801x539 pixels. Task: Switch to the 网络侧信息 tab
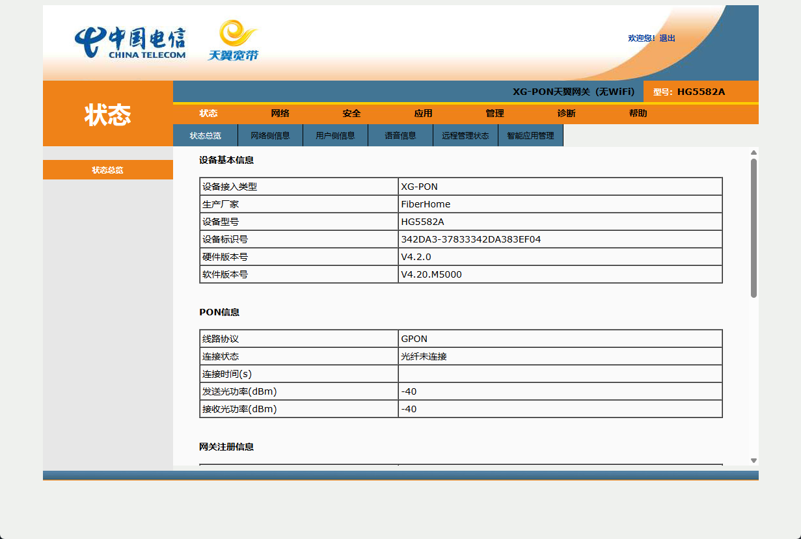(x=271, y=135)
